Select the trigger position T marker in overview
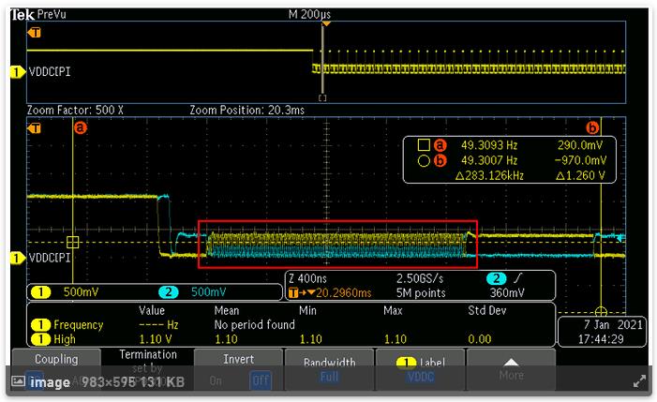 click(35, 32)
